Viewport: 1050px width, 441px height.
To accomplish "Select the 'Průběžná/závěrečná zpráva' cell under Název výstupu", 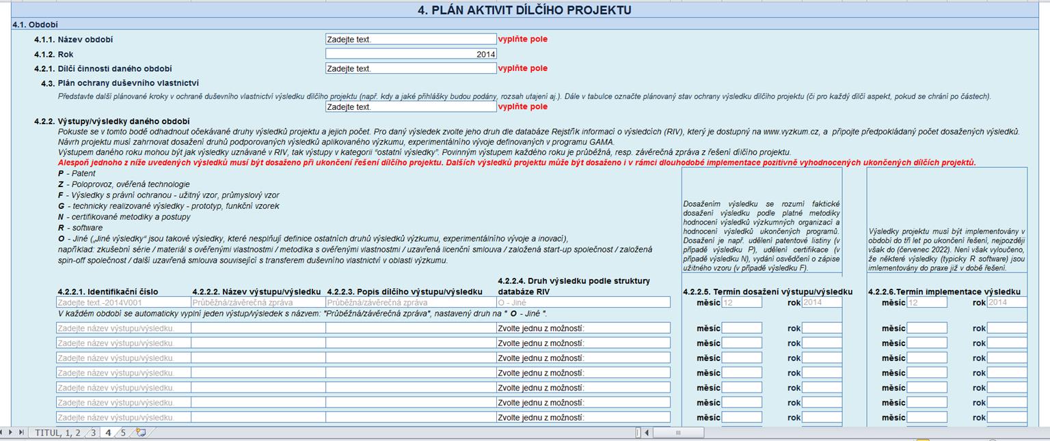I will (x=258, y=302).
